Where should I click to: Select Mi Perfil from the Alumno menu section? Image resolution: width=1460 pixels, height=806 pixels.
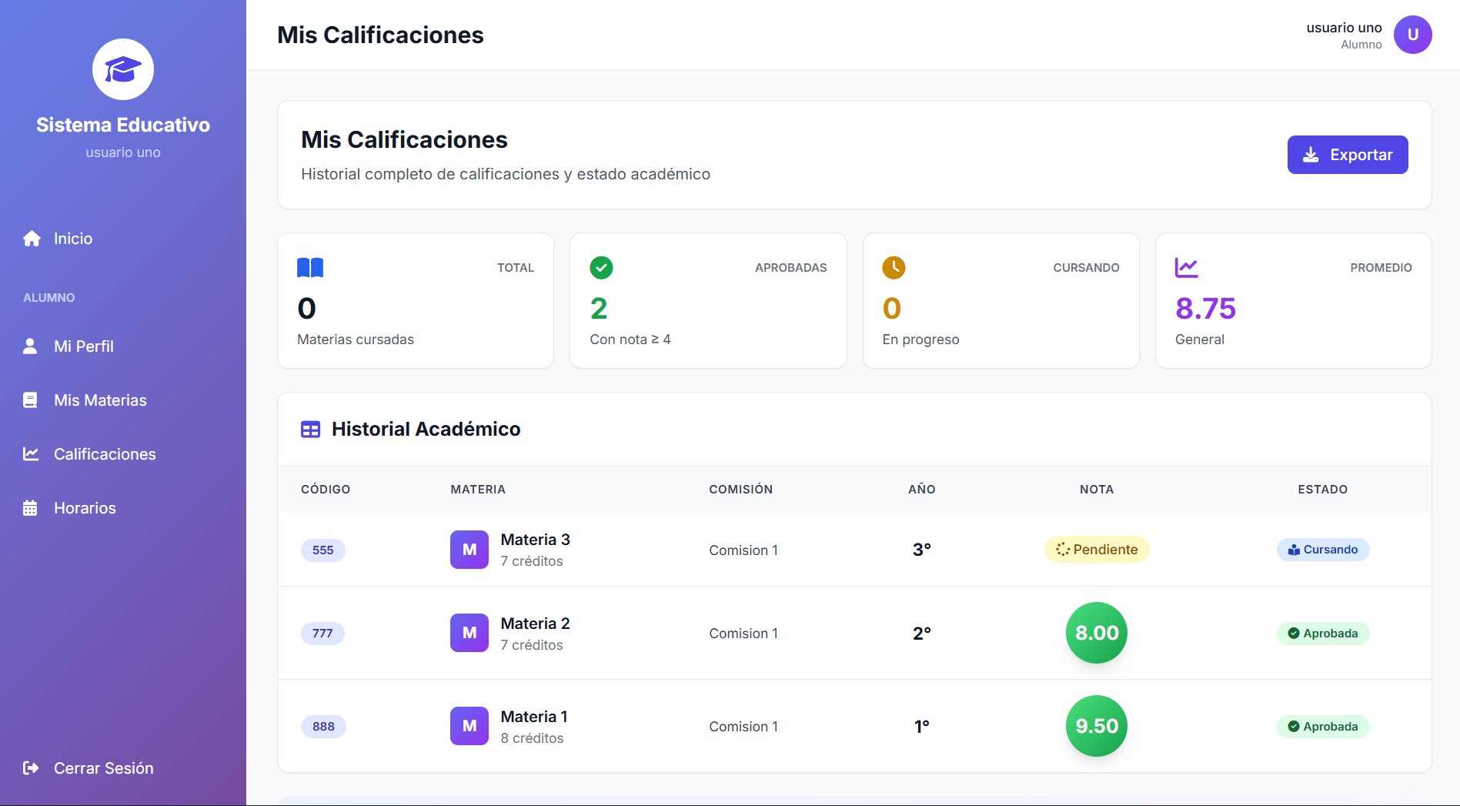[82, 346]
